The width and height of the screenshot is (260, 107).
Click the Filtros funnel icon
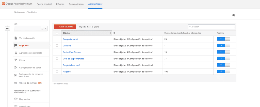click(x=16, y=60)
